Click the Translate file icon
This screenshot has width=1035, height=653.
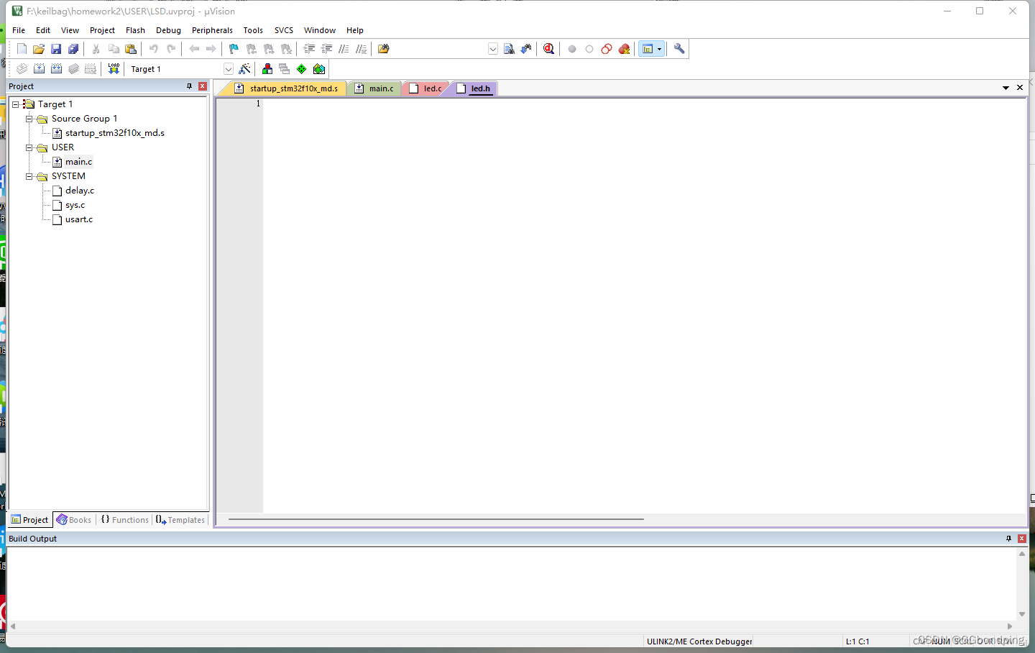pos(22,69)
